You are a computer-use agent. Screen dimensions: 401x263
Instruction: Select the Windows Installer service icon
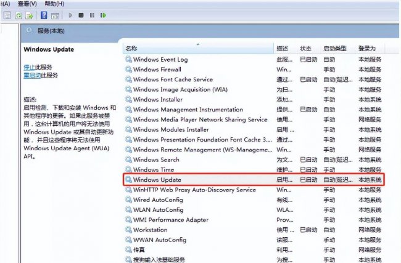[128, 99]
